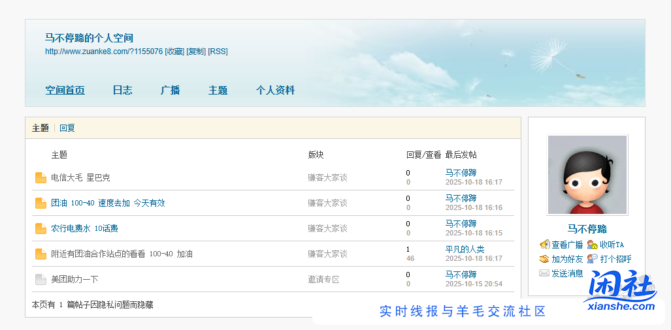Open the 广播 navigation tab
Screen dimensions: 671x330
[171, 91]
